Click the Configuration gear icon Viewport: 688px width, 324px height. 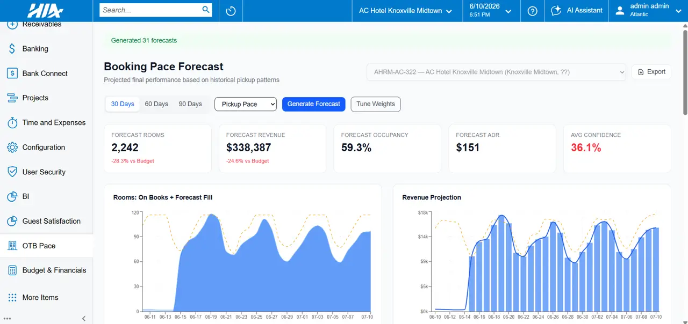12,148
